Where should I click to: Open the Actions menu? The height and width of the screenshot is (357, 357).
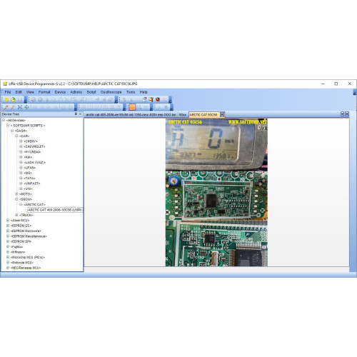[76, 92]
